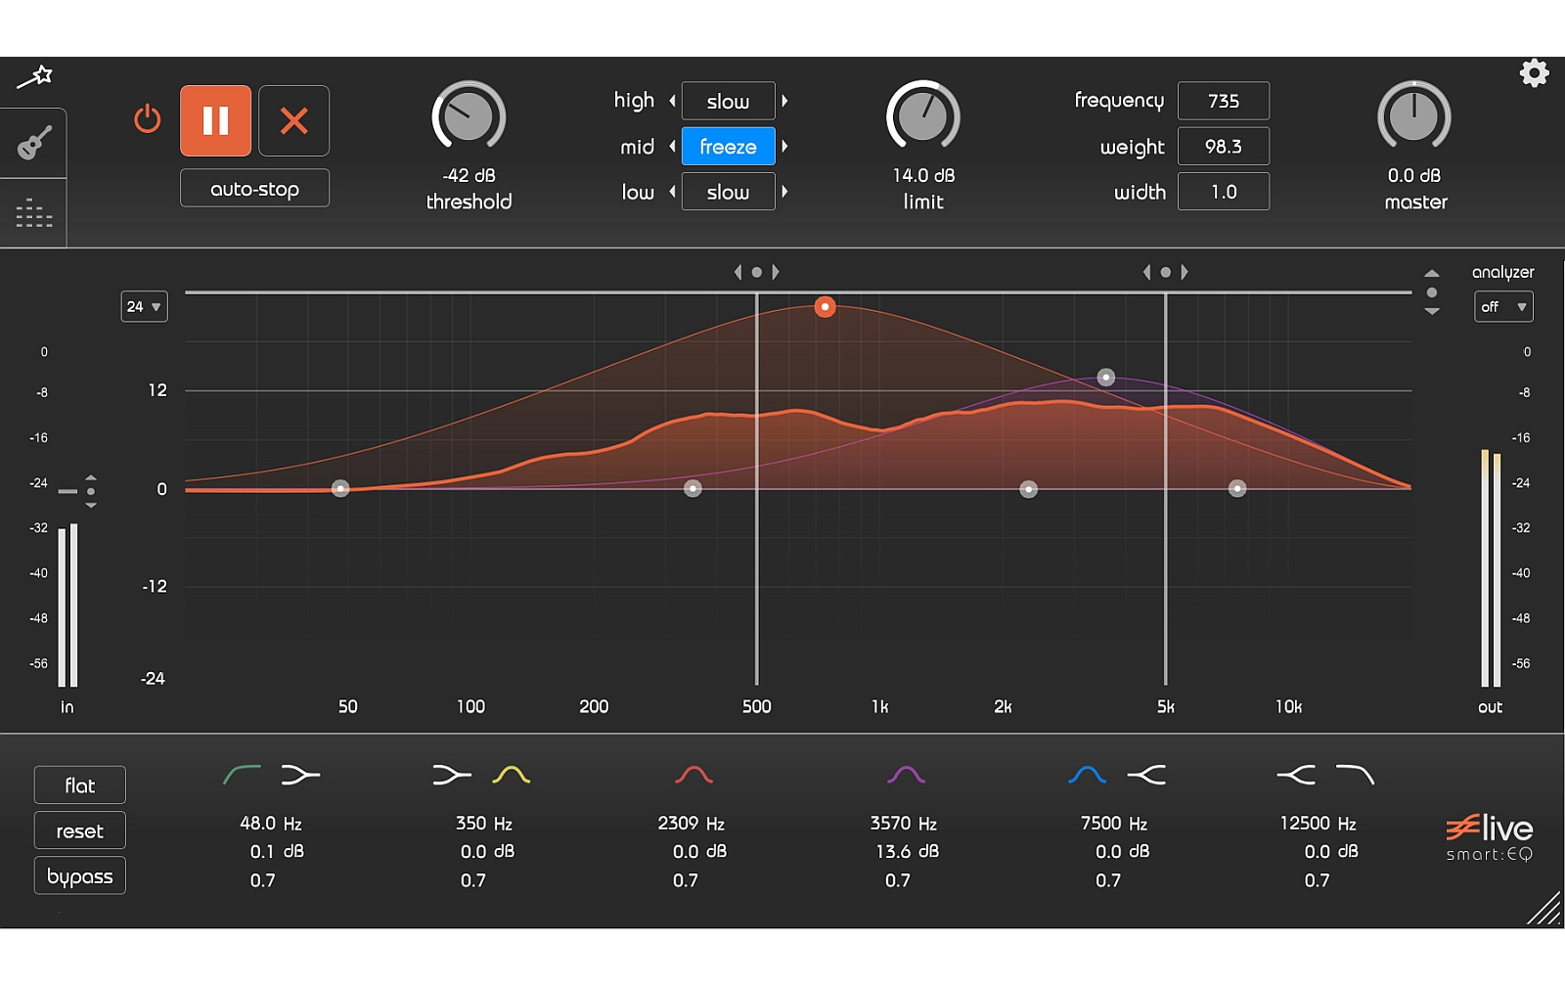The width and height of the screenshot is (1565, 985).
Task: Open the dotted grid states tab
Action: pos(34,213)
